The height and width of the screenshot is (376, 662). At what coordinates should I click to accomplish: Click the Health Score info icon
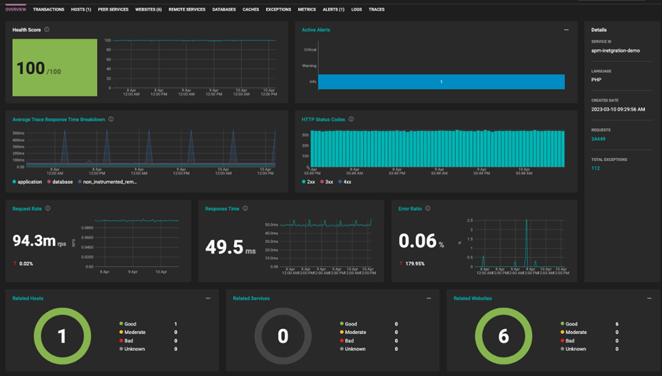(47, 29)
